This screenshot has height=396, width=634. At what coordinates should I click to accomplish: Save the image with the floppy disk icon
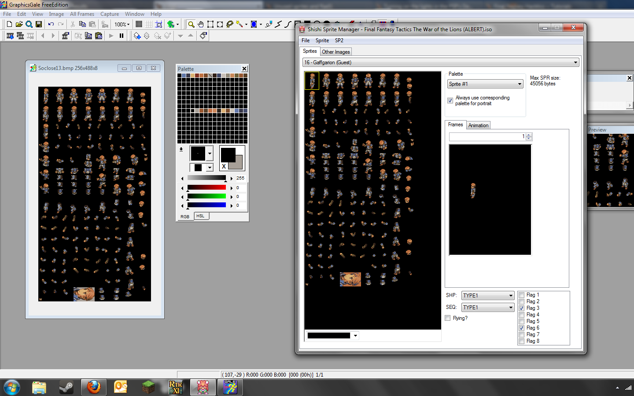point(39,24)
